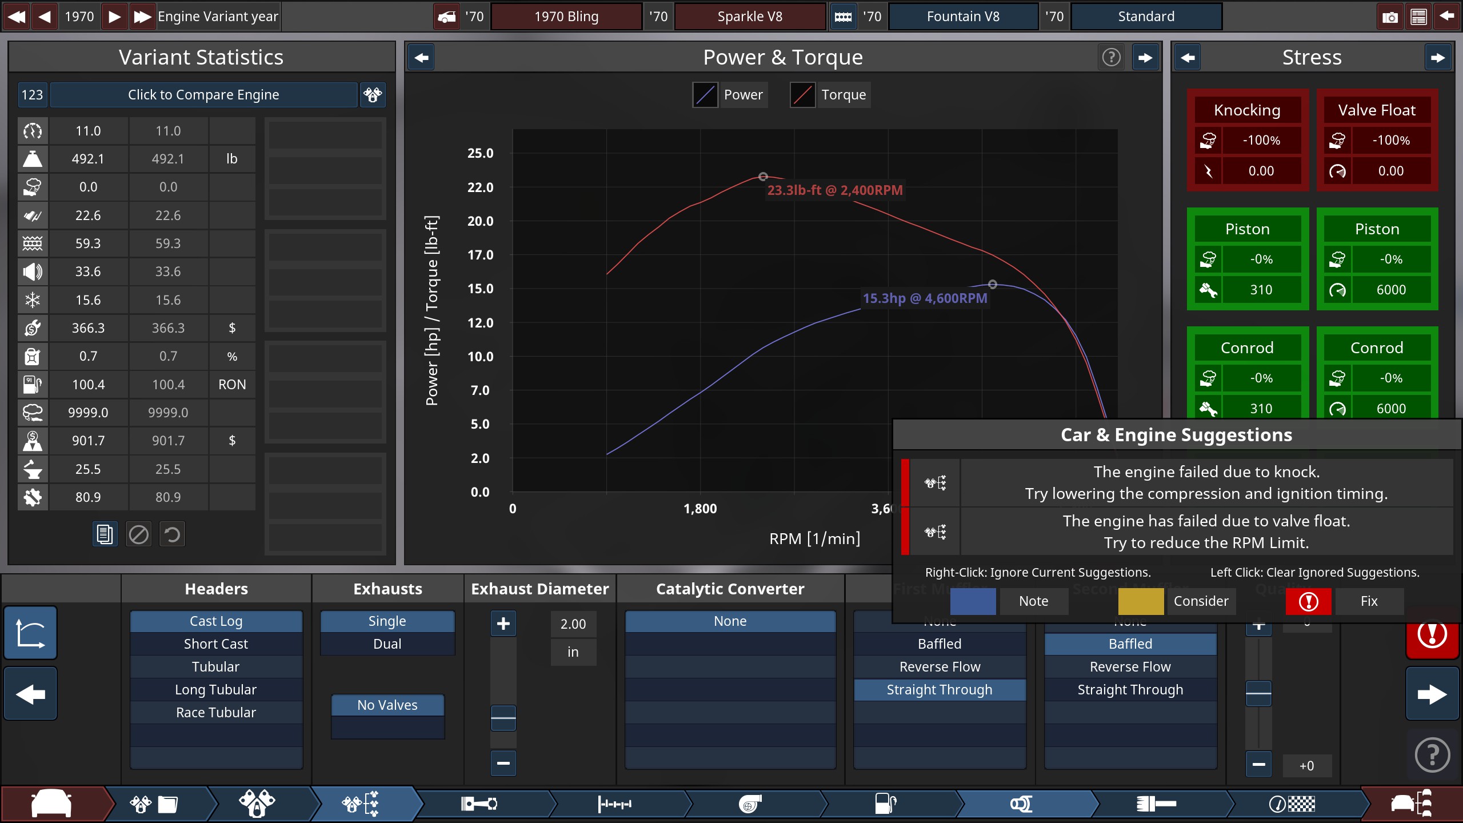The height and width of the screenshot is (823, 1463).
Task: Click the 123 statistics number toggle
Action: point(32,94)
